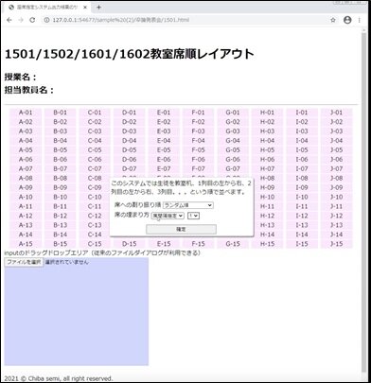The width and height of the screenshot is (371, 383).
Task: Open the seat assignment order dropdown
Action: (188, 205)
